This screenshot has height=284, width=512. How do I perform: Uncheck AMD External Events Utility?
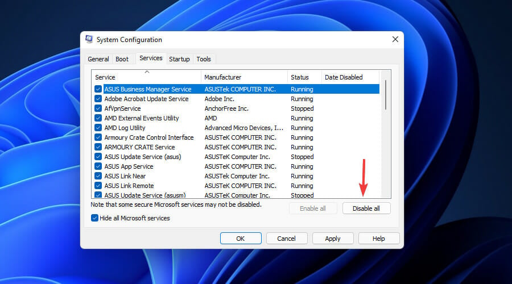[98, 118]
